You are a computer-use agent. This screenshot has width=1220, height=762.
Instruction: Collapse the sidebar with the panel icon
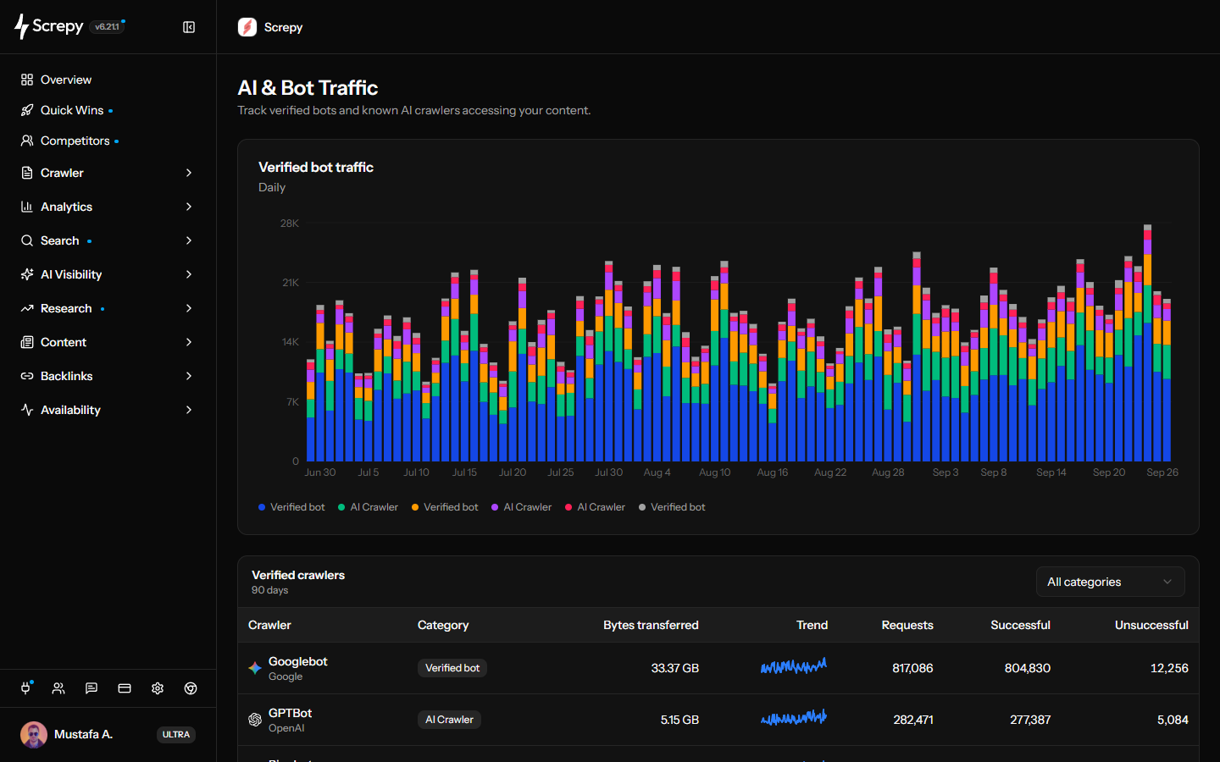click(x=189, y=27)
